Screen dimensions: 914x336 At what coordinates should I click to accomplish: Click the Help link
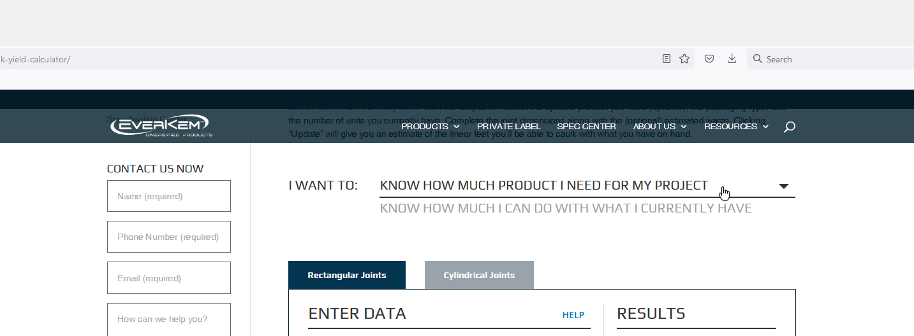[573, 315]
